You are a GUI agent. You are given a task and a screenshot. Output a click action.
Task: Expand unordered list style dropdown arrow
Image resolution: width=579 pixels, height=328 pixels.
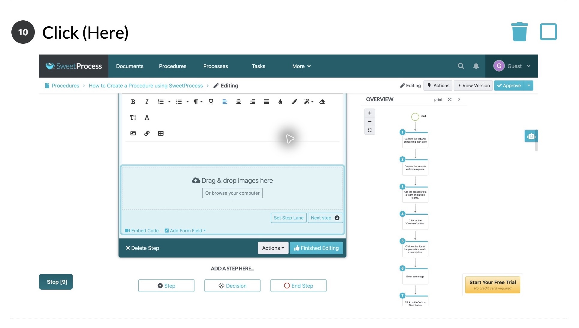187,102
